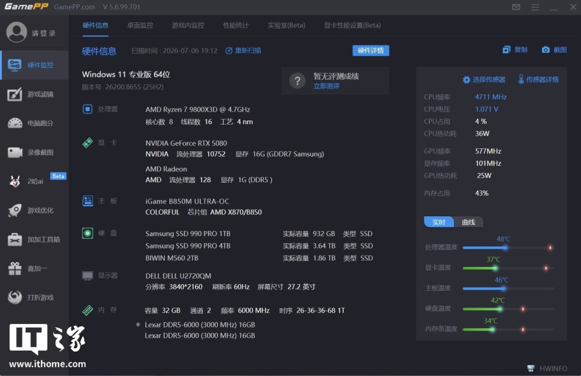Viewport: 581px width, 376px height.
Task: Open 加加工具箱 toolbox sidebar item
Action: tap(34, 240)
